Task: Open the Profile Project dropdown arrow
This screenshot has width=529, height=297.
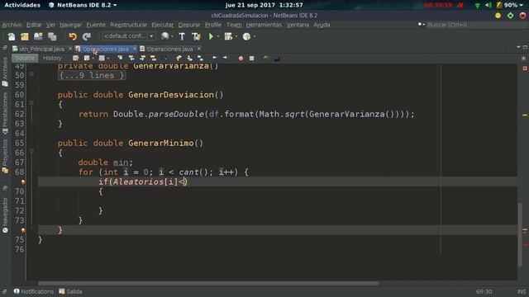Action: click(254, 36)
